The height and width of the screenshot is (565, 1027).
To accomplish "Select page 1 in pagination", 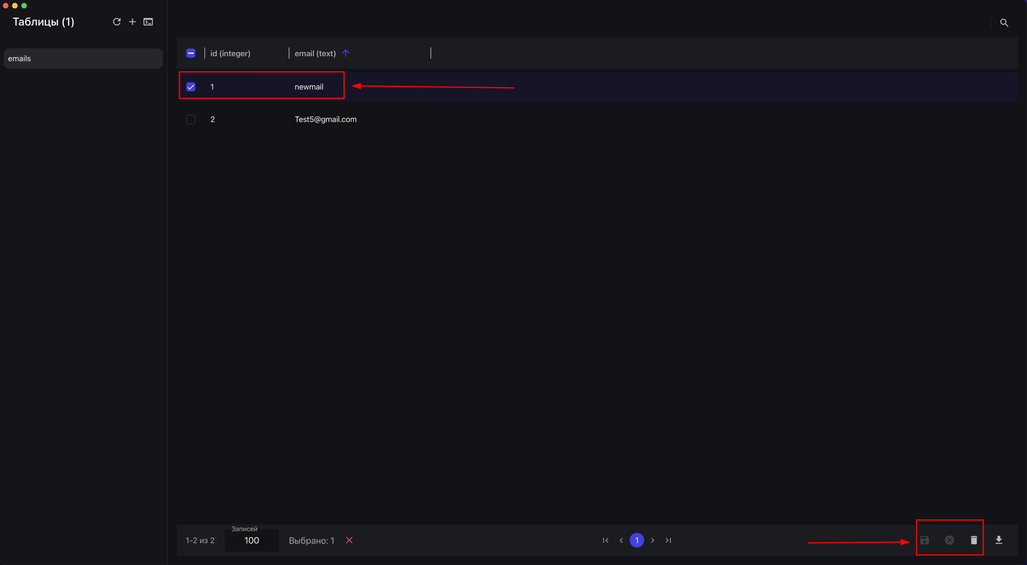I will pyautogui.click(x=637, y=540).
